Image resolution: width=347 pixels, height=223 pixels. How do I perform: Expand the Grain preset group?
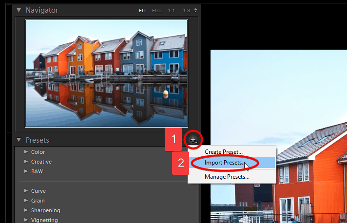click(26, 201)
